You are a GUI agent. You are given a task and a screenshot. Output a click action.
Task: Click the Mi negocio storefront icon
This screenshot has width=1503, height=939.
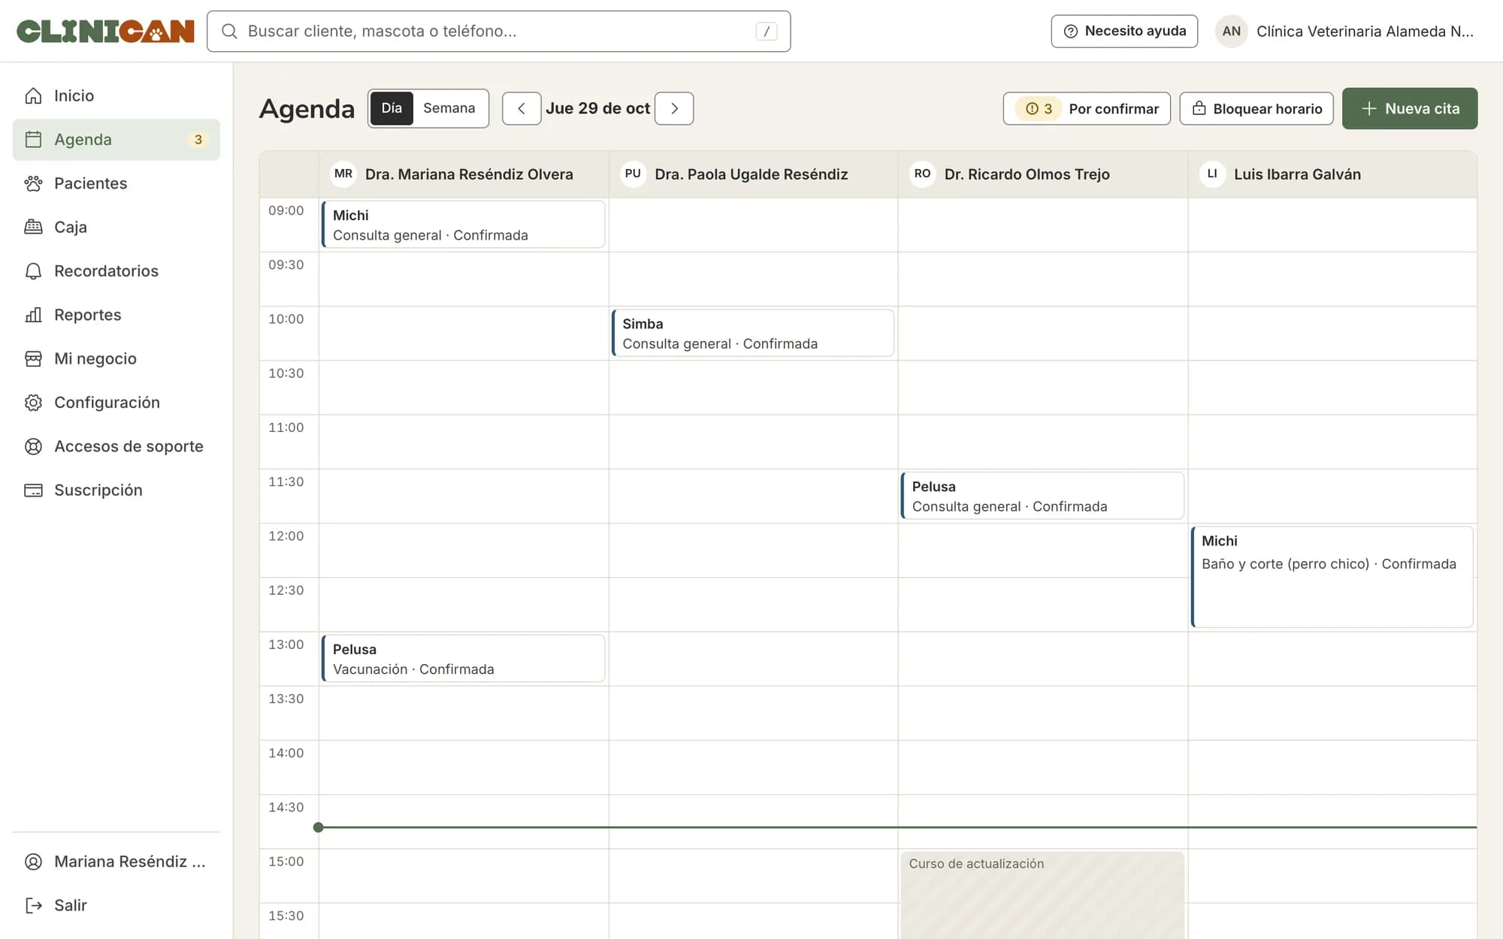pyautogui.click(x=33, y=358)
